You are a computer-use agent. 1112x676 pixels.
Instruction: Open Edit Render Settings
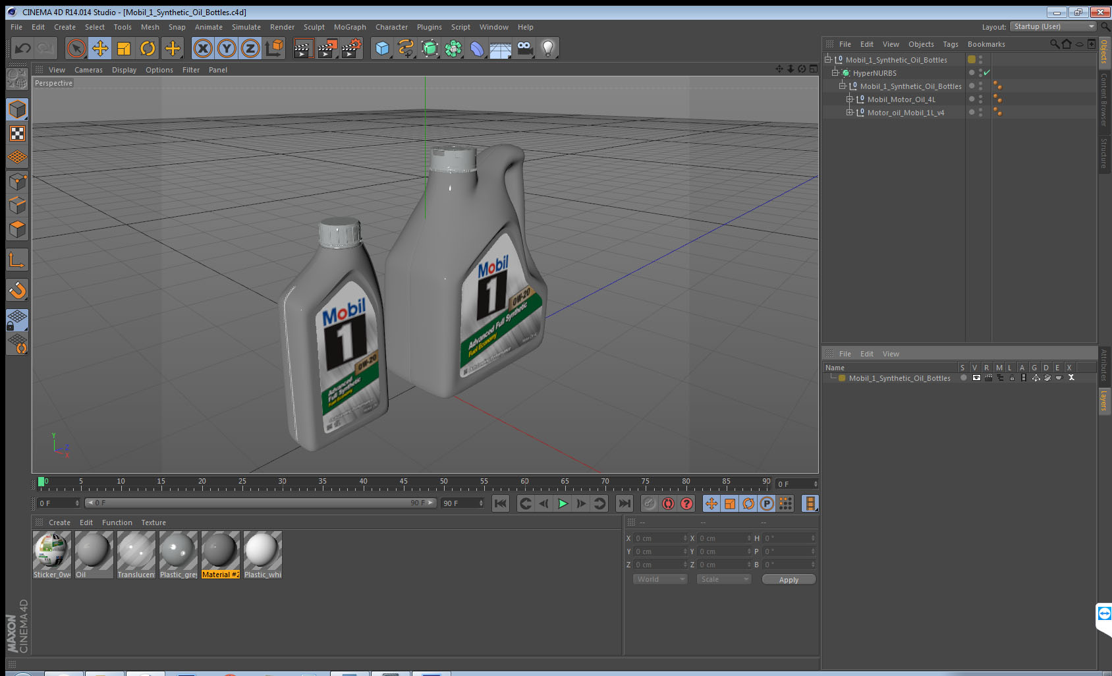click(x=352, y=48)
